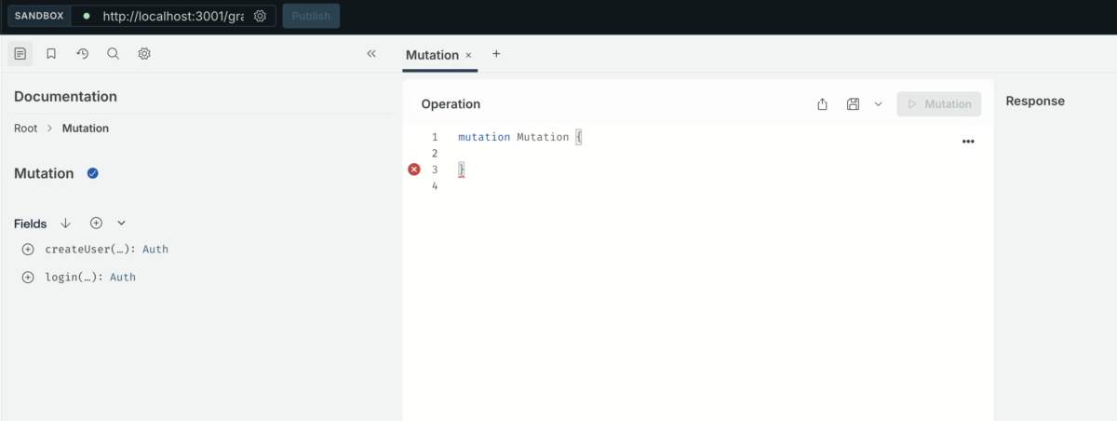The height and width of the screenshot is (421, 1117).
Task: Switch to the Mutation operation tab
Action: (432, 55)
